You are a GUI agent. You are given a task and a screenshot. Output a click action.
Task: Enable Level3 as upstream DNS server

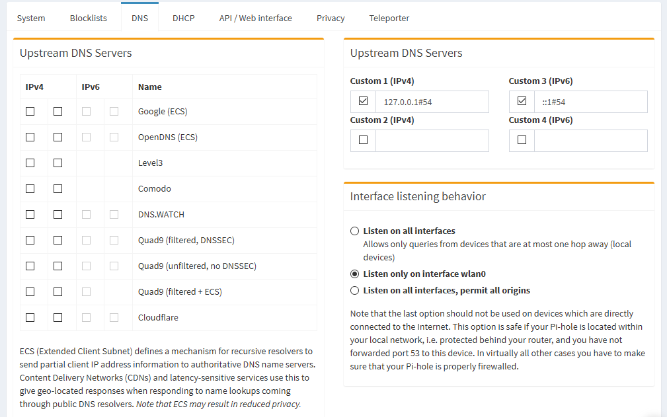(30, 163)
